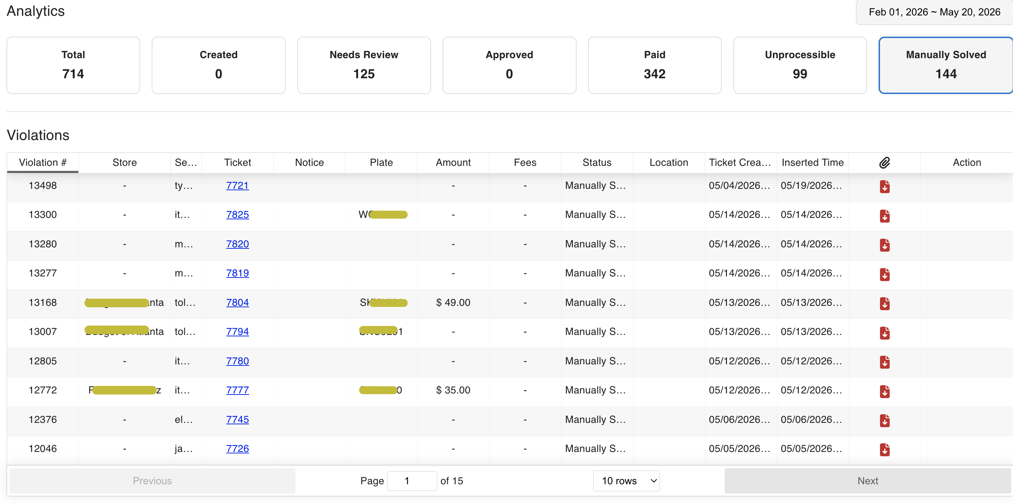The width and height of the screenshot is (1013, 504).
Task: Focus the page number input field
Action: point(412,480)
